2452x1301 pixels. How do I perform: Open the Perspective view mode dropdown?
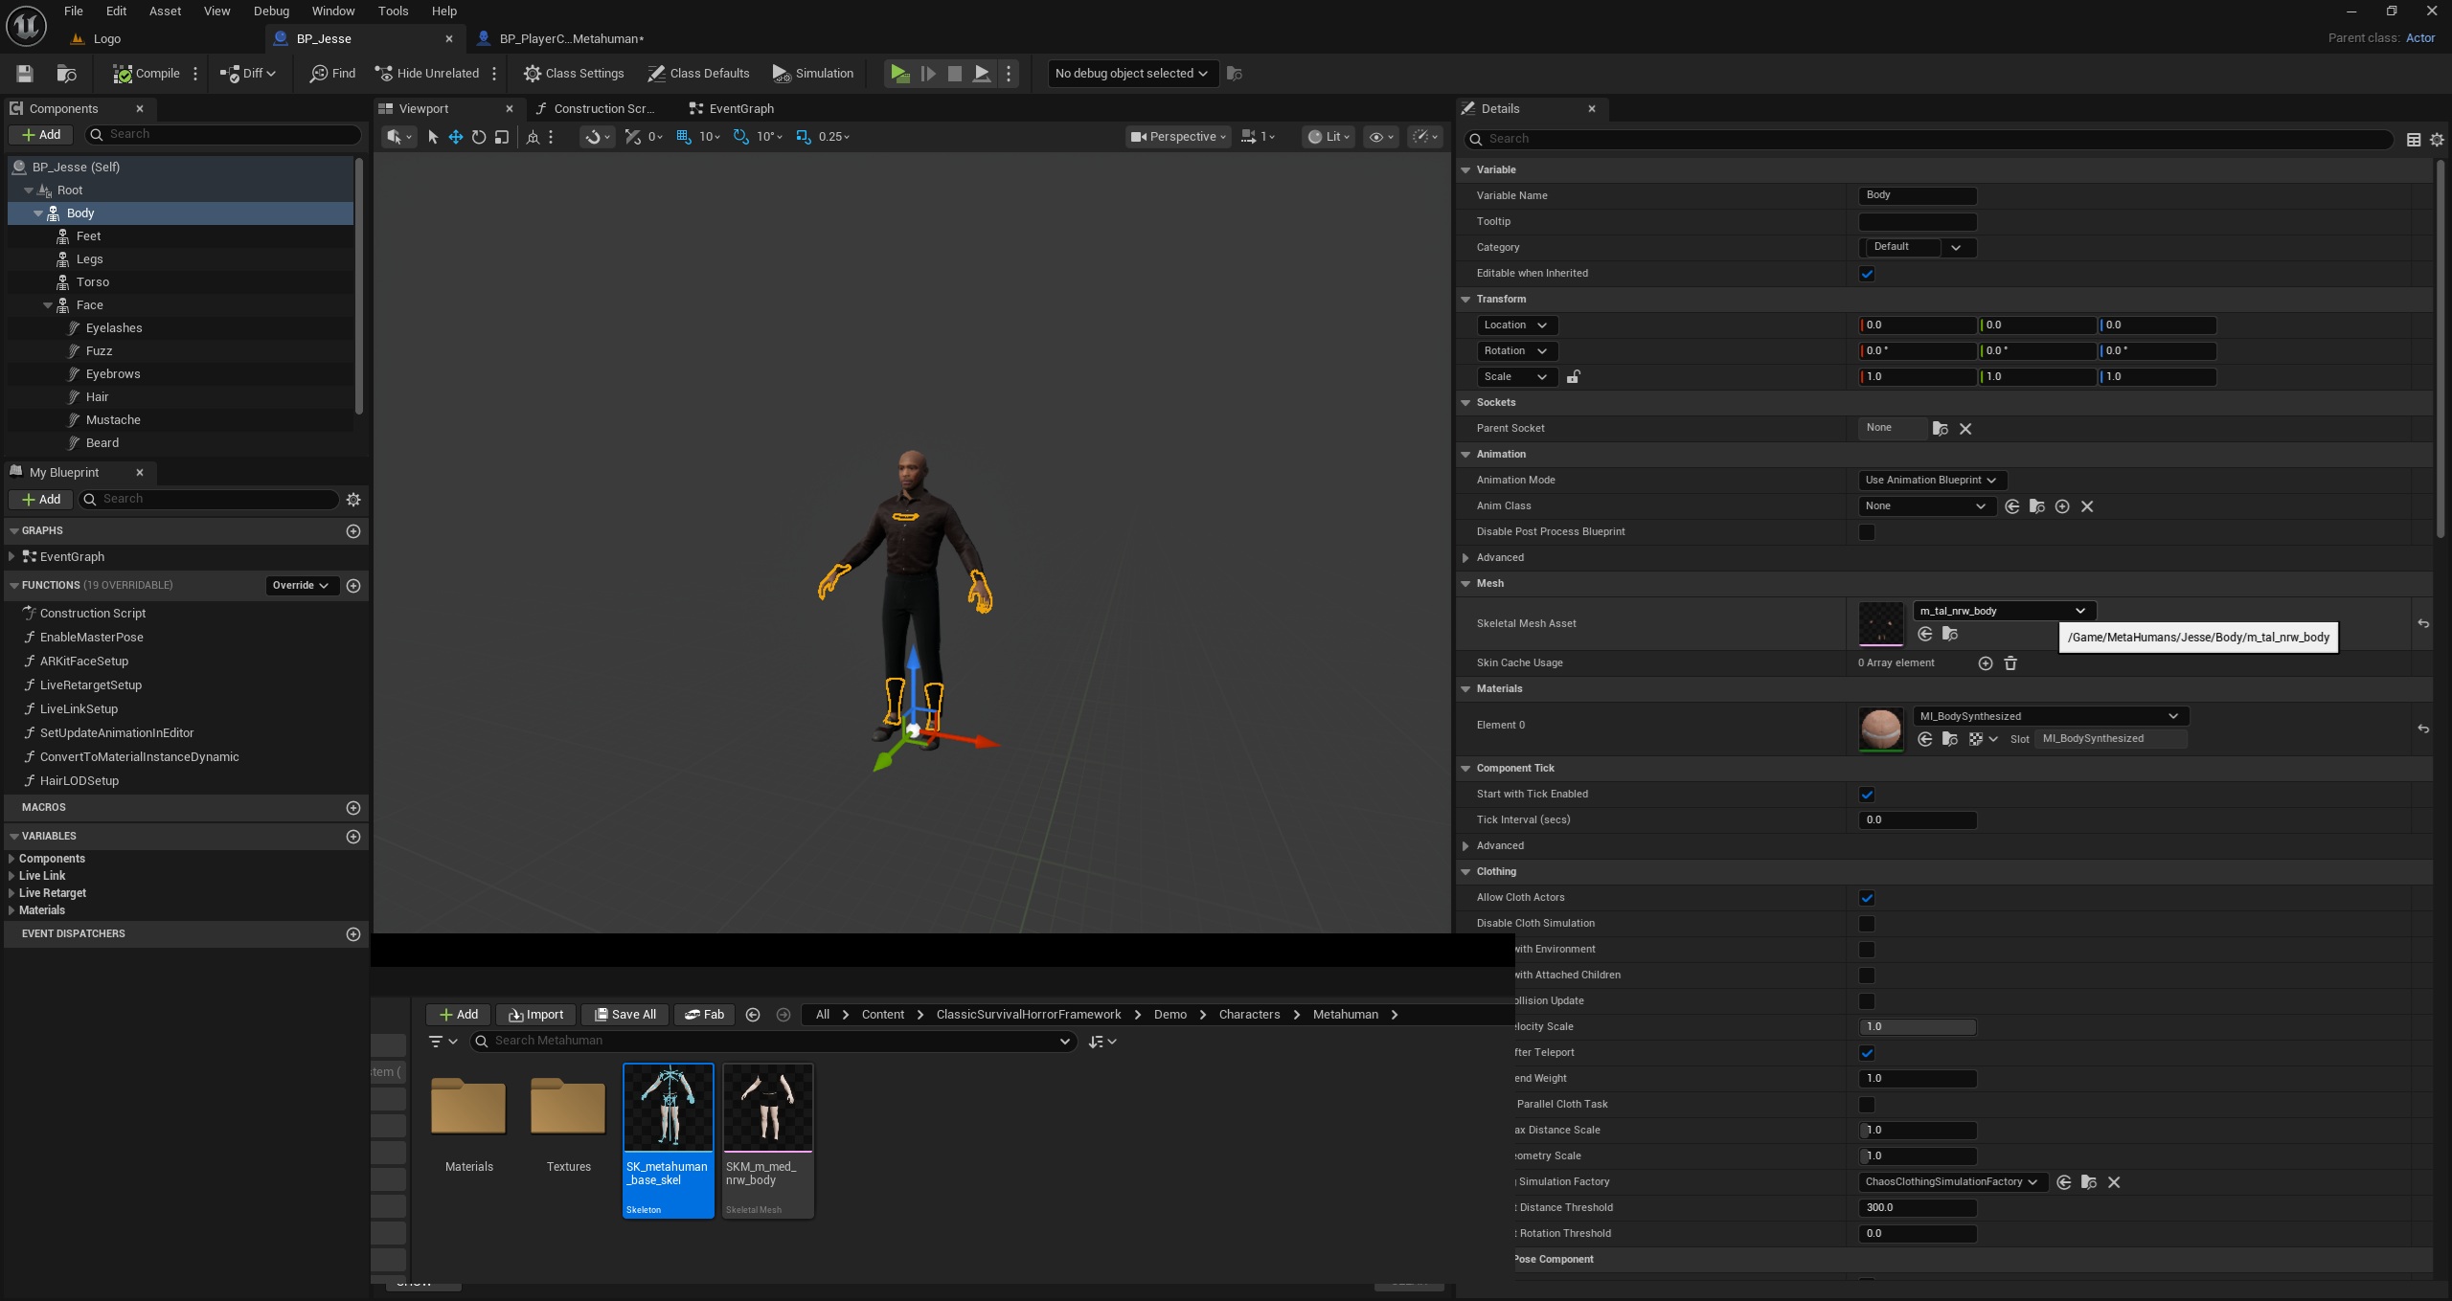coord(1177,137)
